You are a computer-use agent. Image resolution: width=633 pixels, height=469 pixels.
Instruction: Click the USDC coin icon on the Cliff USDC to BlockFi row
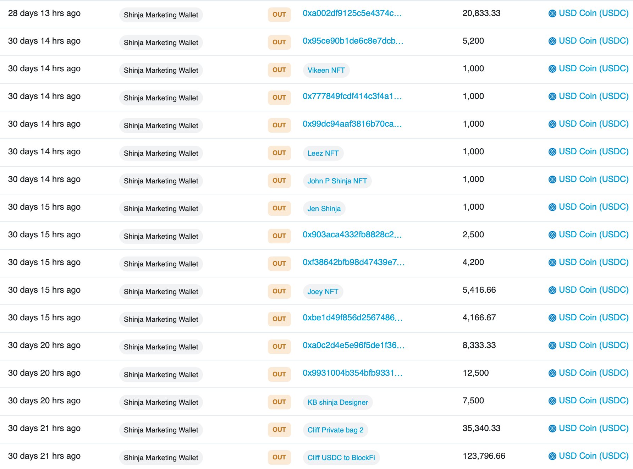click(x=552, y=456)
